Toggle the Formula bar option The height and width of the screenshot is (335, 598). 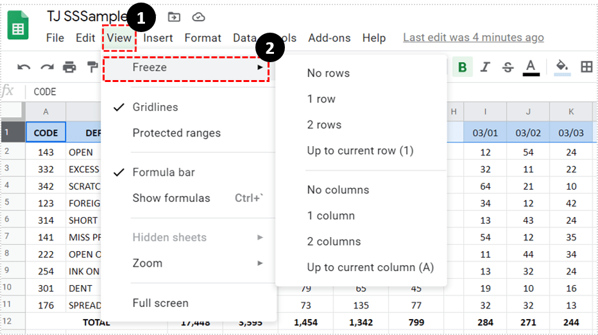[x=164, y=172]
